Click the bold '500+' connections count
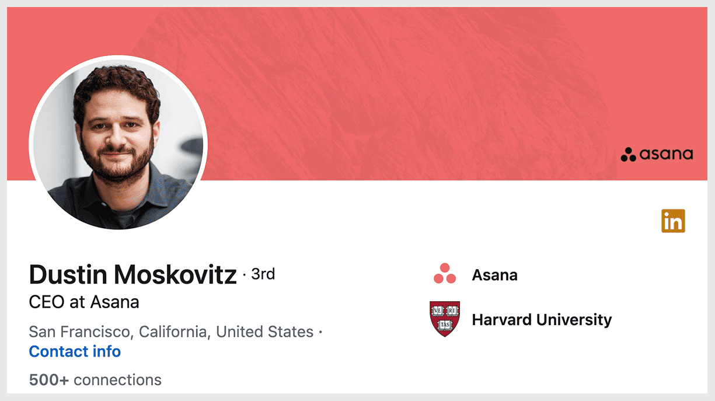The width and height of the screenshot is (715, 401). (49, 380)
